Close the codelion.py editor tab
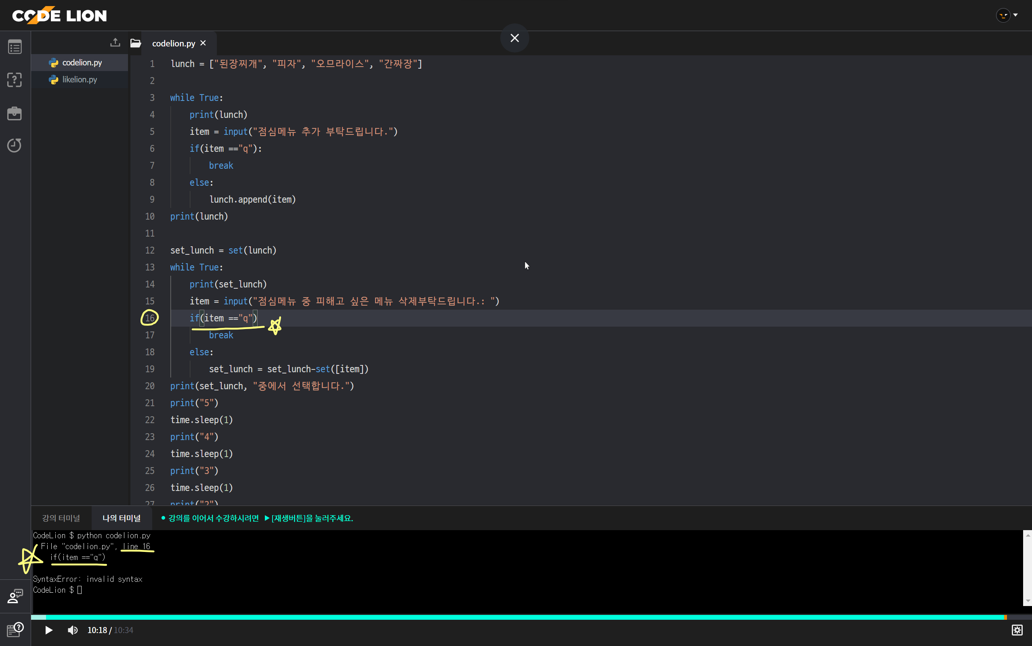The image size is (1032, 646). point(203,43)
